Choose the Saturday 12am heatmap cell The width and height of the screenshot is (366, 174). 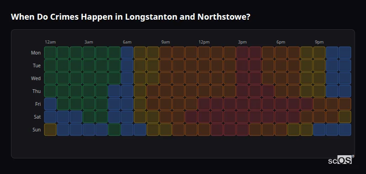coord(50,117)
